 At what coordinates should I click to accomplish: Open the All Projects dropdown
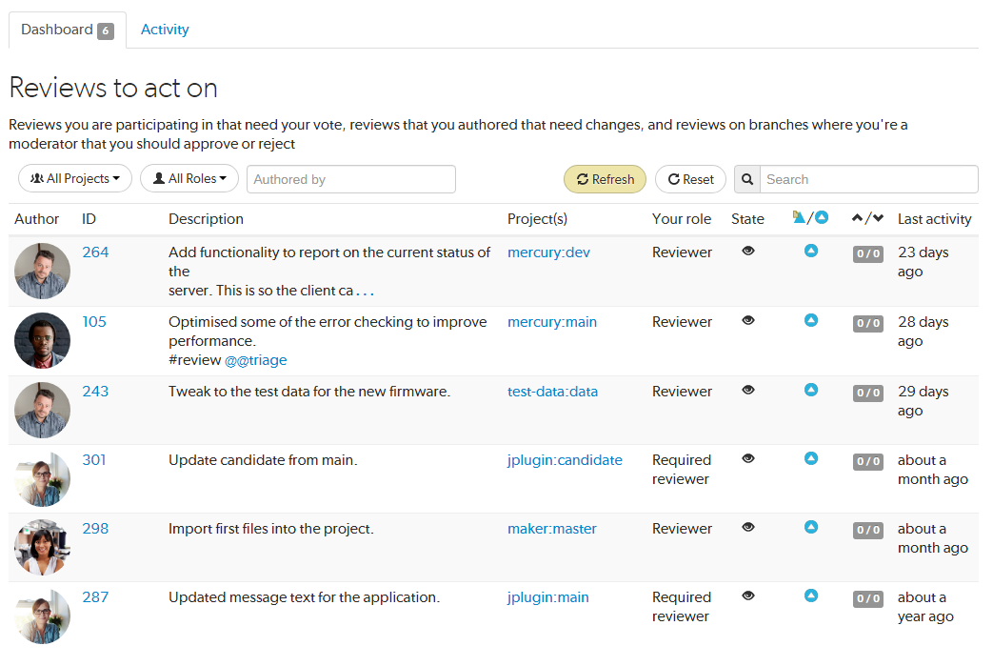[74, 179]
